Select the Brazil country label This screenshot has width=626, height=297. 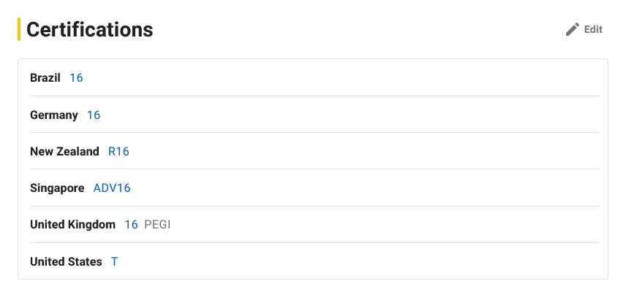coord(45,78)
